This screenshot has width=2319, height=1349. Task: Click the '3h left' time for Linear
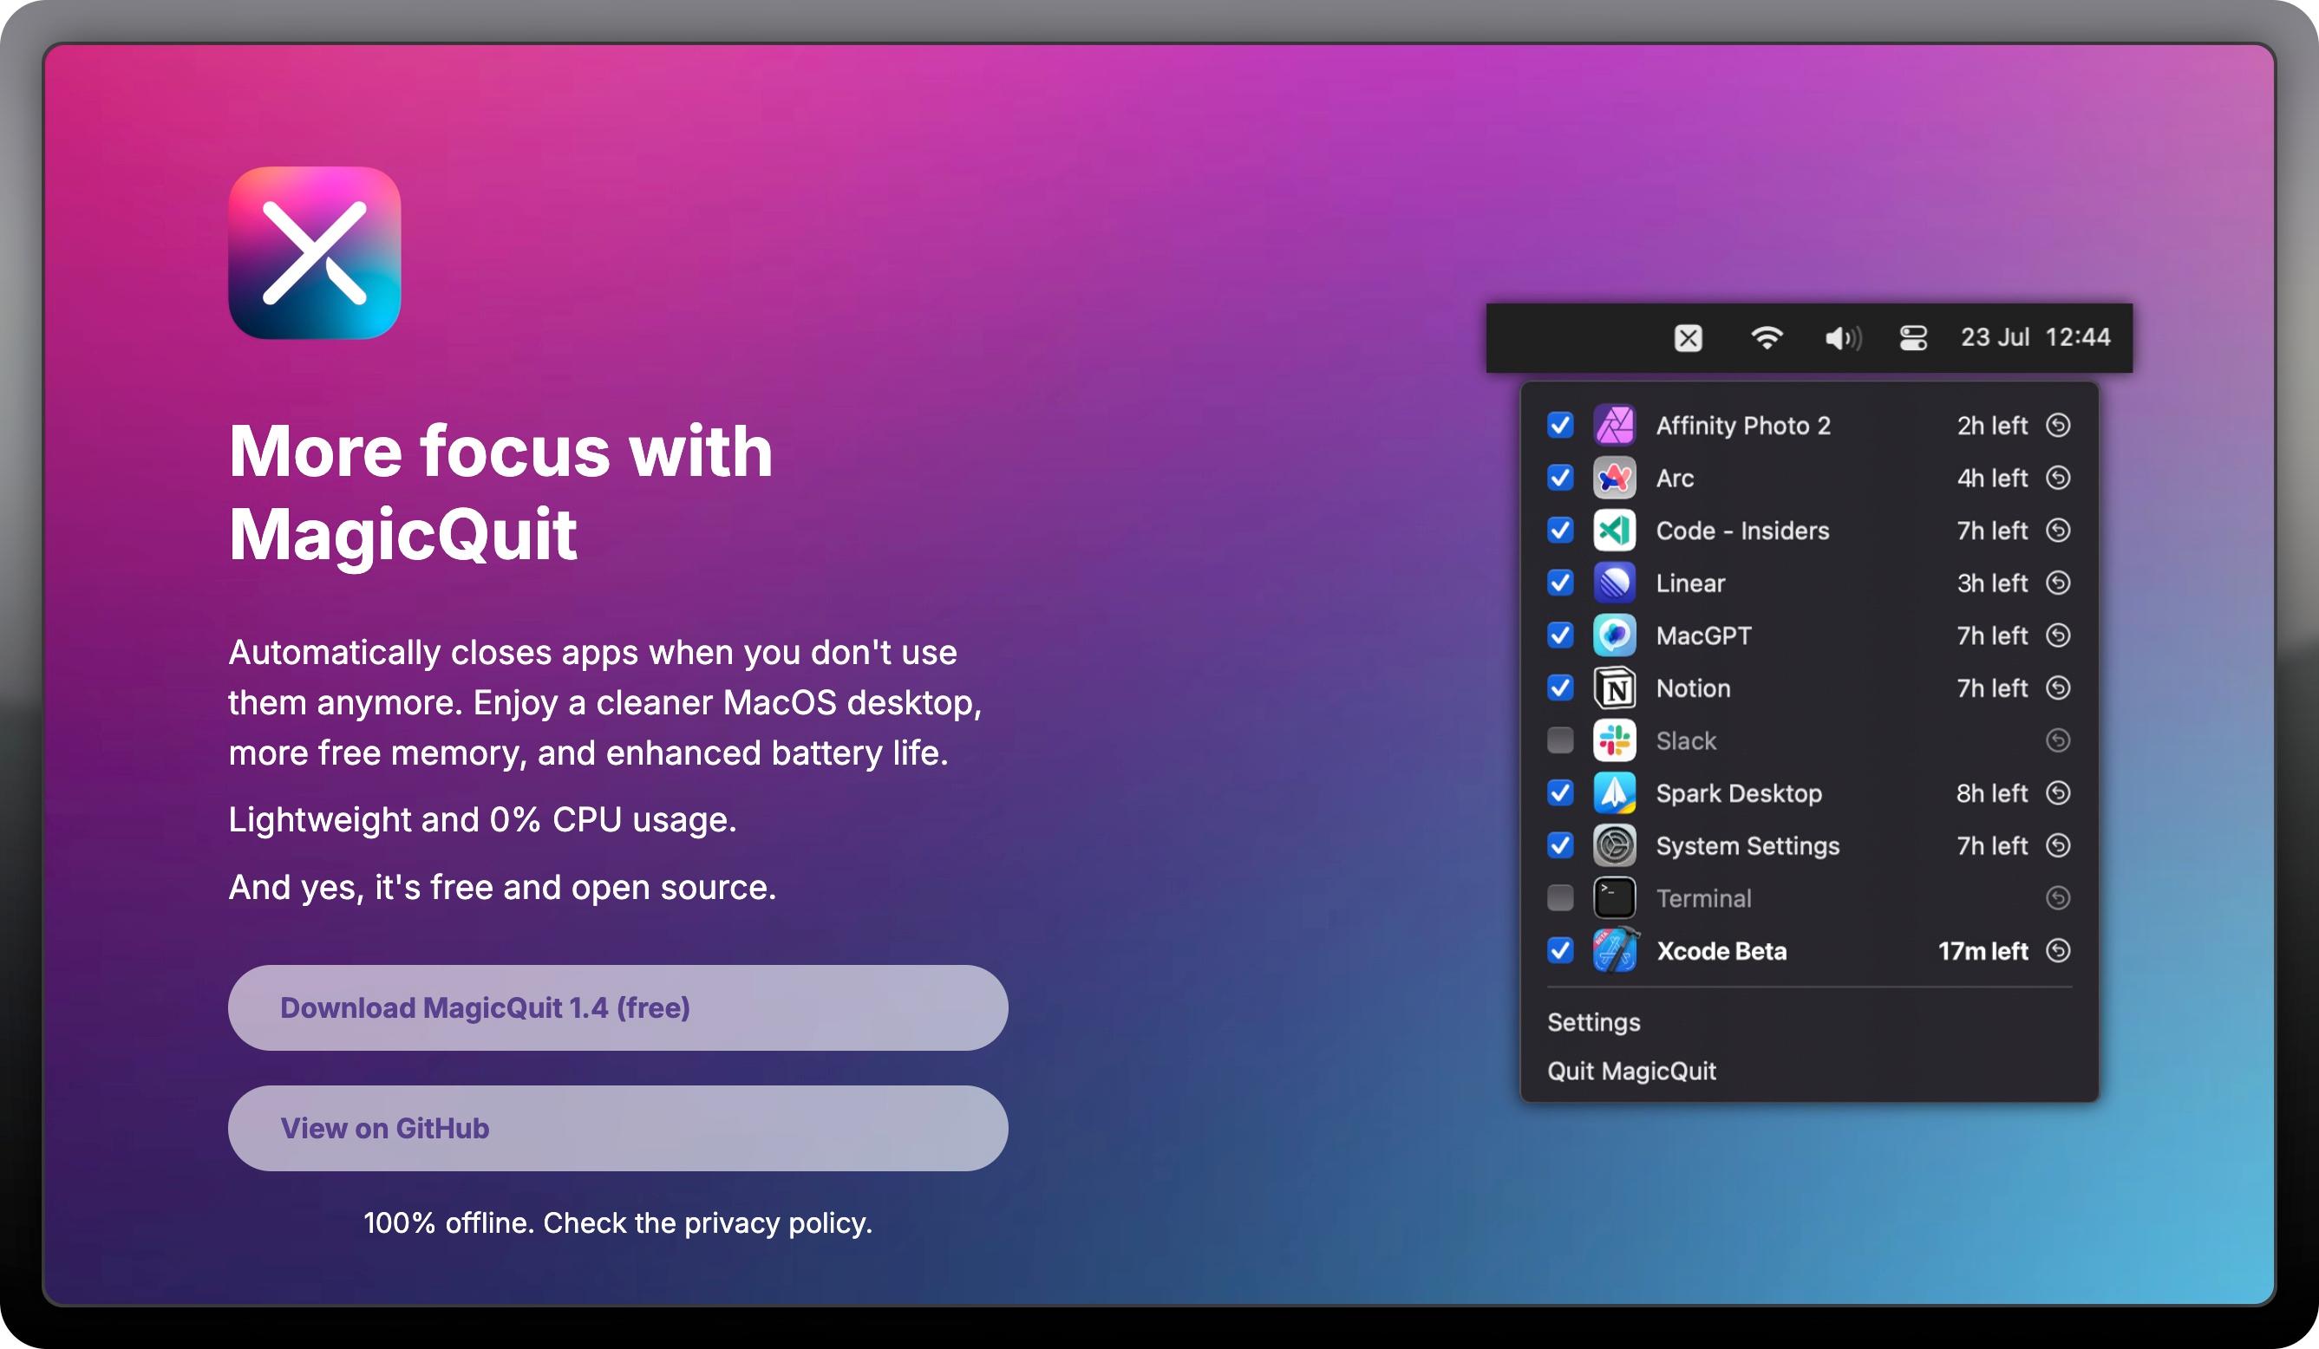click(1992, 583)
